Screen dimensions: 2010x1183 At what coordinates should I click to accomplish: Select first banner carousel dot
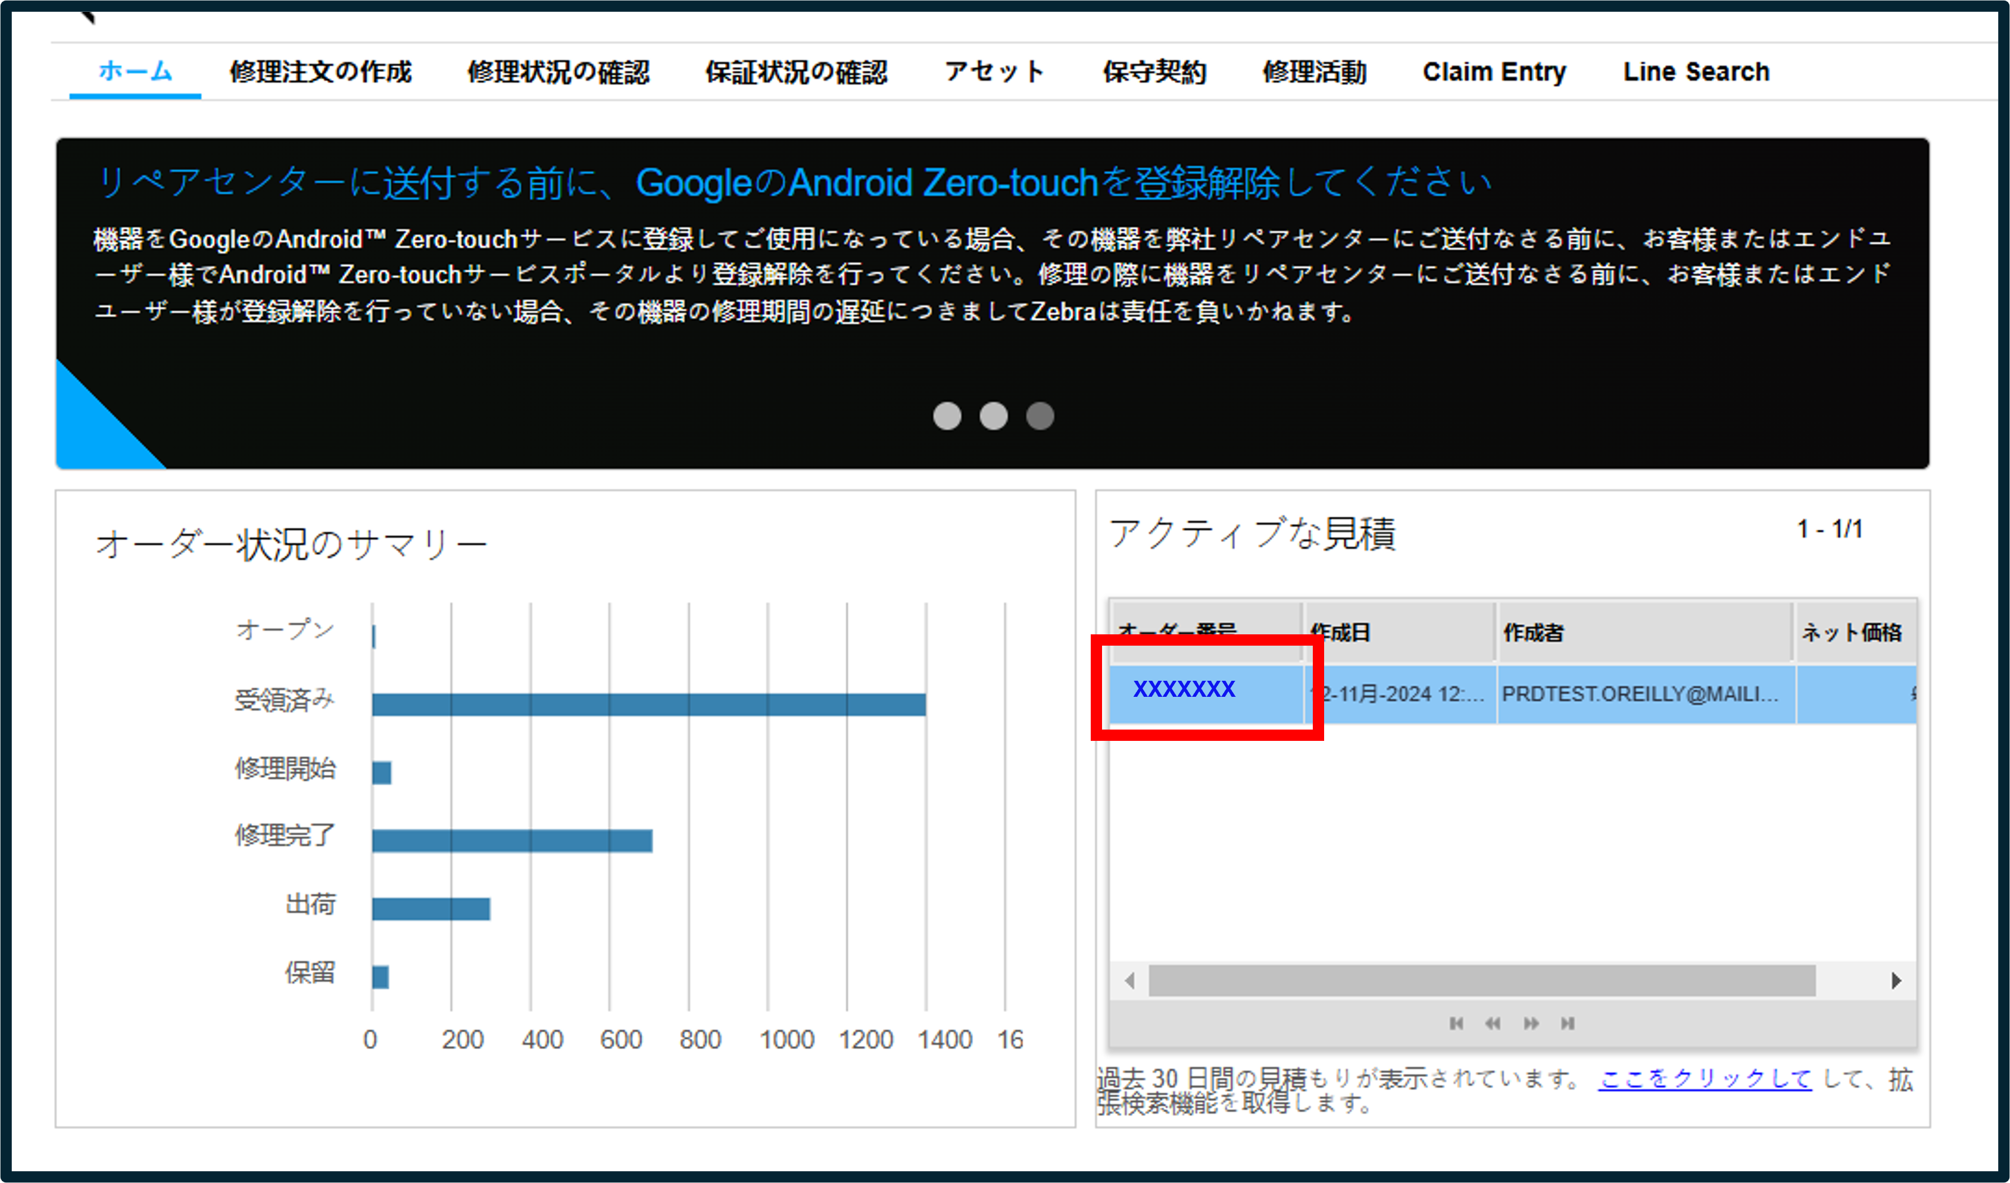pyautogui.click(x=947, y=415)
